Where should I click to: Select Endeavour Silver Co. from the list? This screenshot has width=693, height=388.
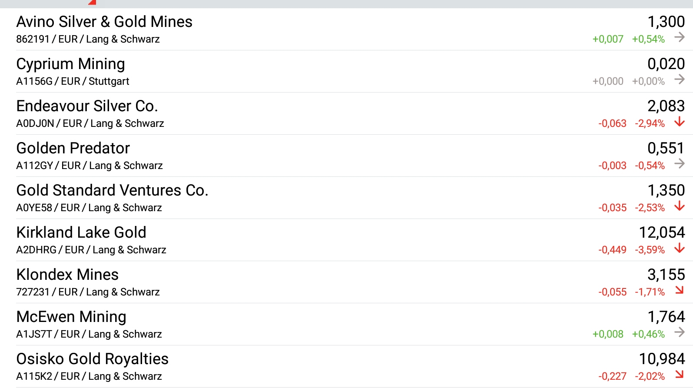87,106
